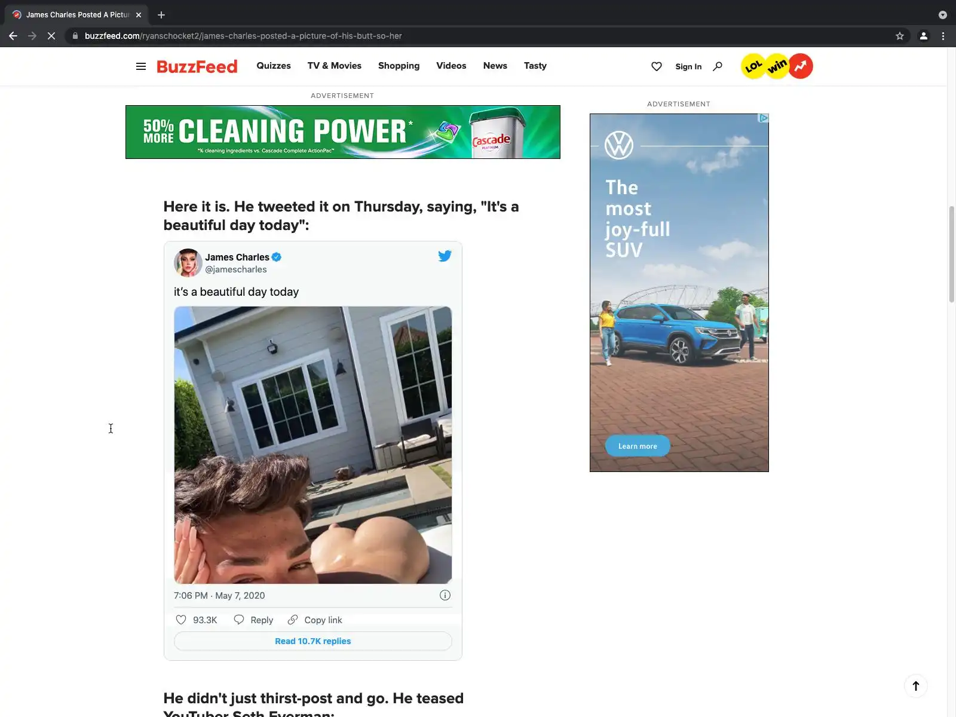Click the Sign In link
This screenshot has height=717, width=956.
pyautogui.click(x=688, y=66)
